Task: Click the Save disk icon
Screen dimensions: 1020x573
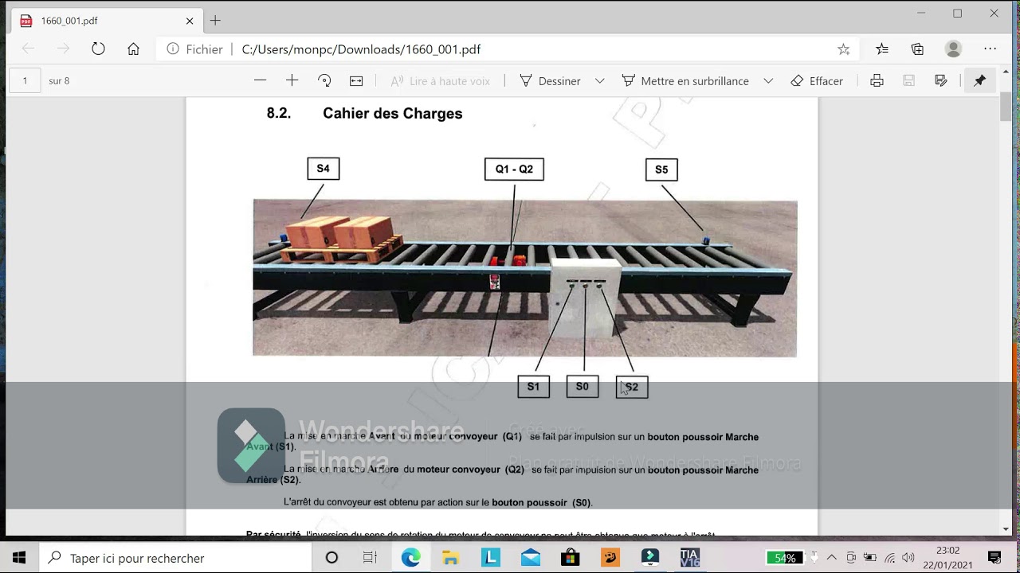Action: tap(908, 80)
